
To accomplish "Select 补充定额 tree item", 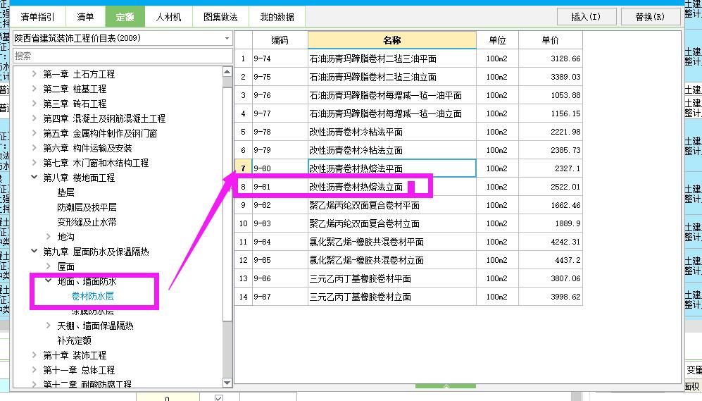I will coord(75,340).
